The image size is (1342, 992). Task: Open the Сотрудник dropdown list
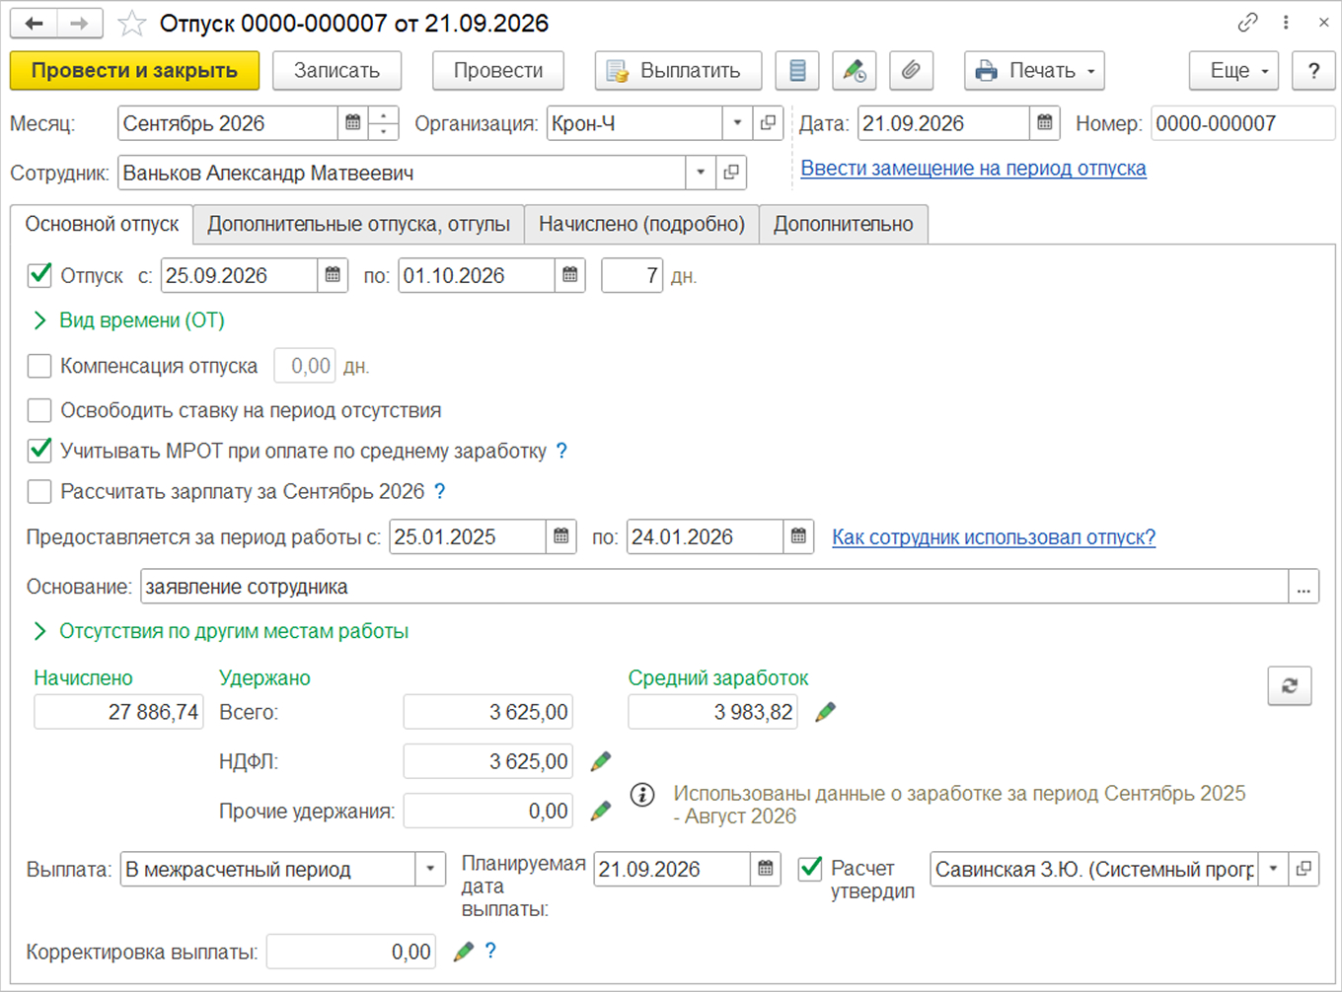click(701, 173)
